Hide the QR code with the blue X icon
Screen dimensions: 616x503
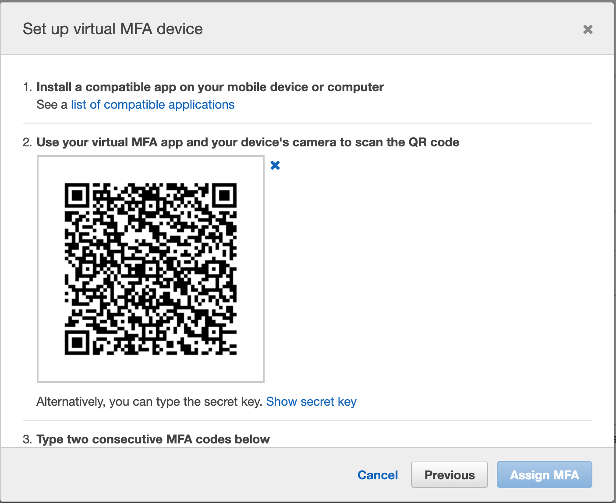pyautogui.click(x=275, y=165)
